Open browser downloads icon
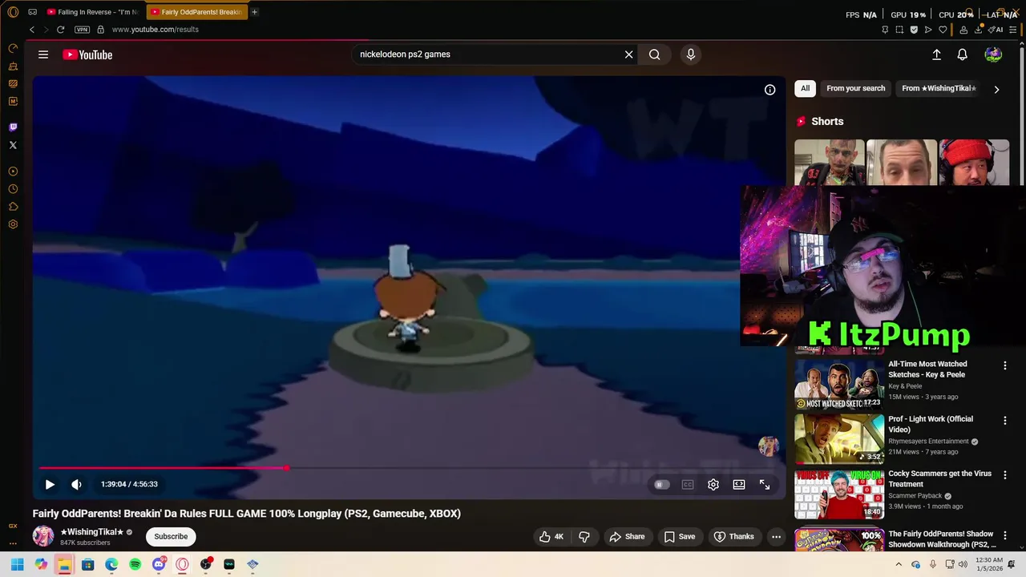Viewport: 1026px width, 577px height. pyautogui.click(x=979, y=30)
